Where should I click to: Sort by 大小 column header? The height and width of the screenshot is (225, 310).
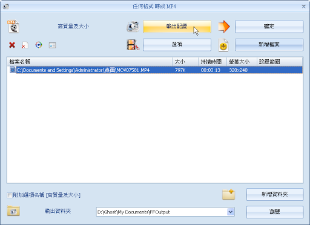click(x=185, y=62)
